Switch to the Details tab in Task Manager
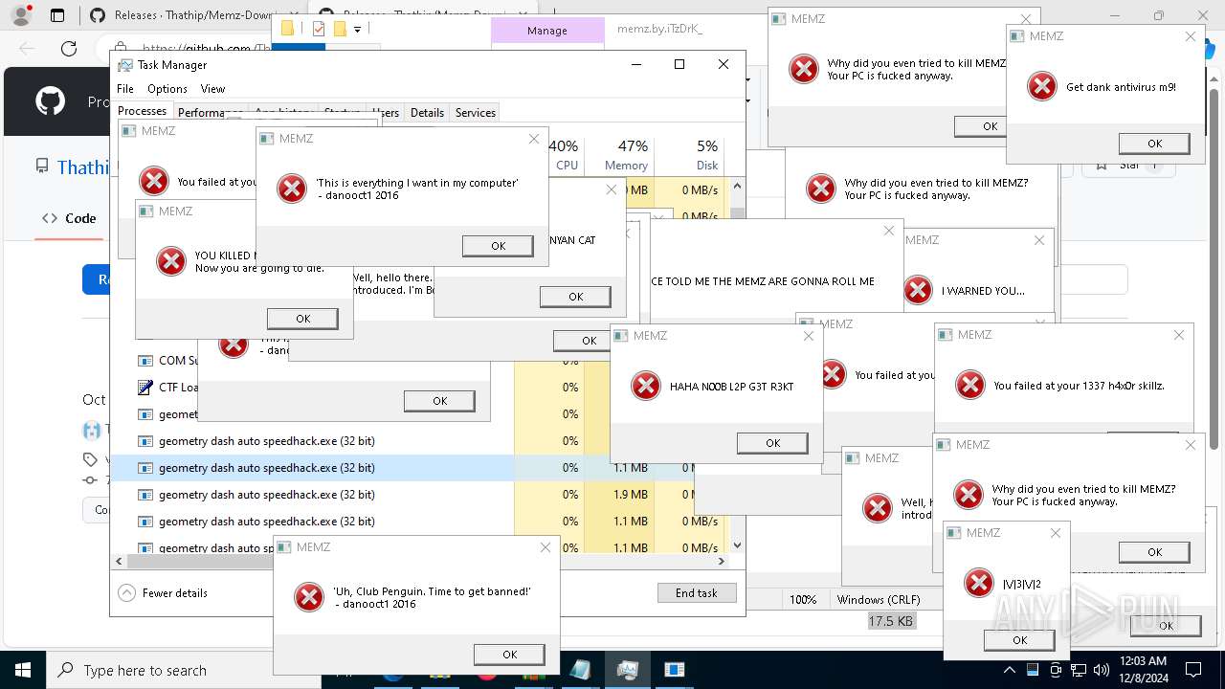 tap(427, 112)
